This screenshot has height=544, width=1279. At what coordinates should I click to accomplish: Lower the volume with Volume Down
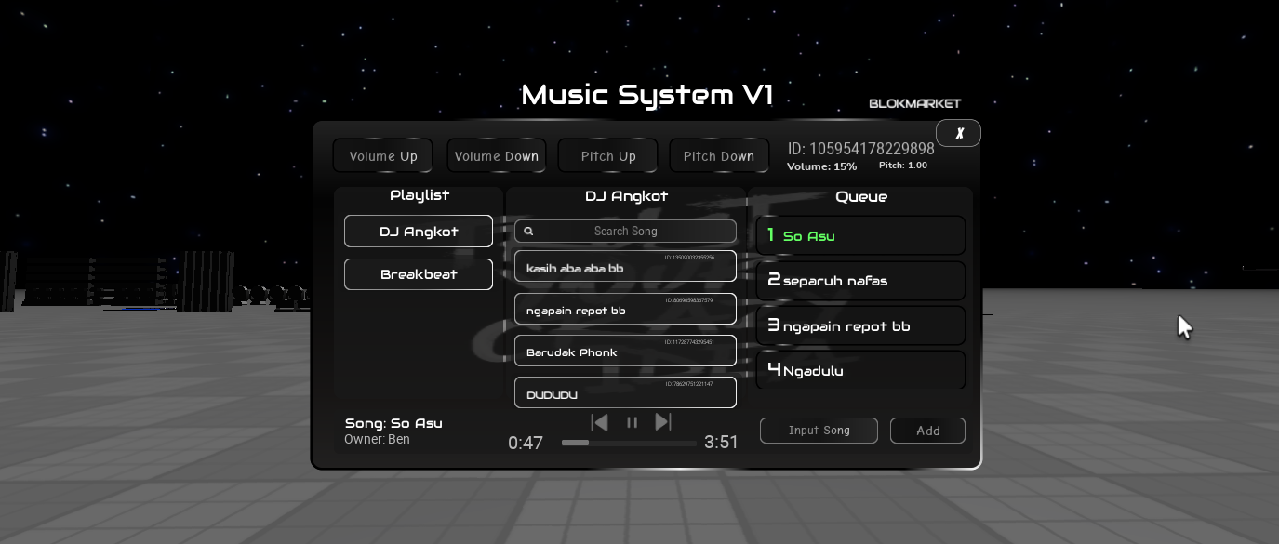(x=496, y=155)
